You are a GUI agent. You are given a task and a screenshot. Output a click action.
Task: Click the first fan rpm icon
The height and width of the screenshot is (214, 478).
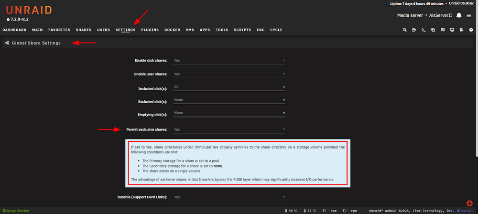(x=325, y=211)
